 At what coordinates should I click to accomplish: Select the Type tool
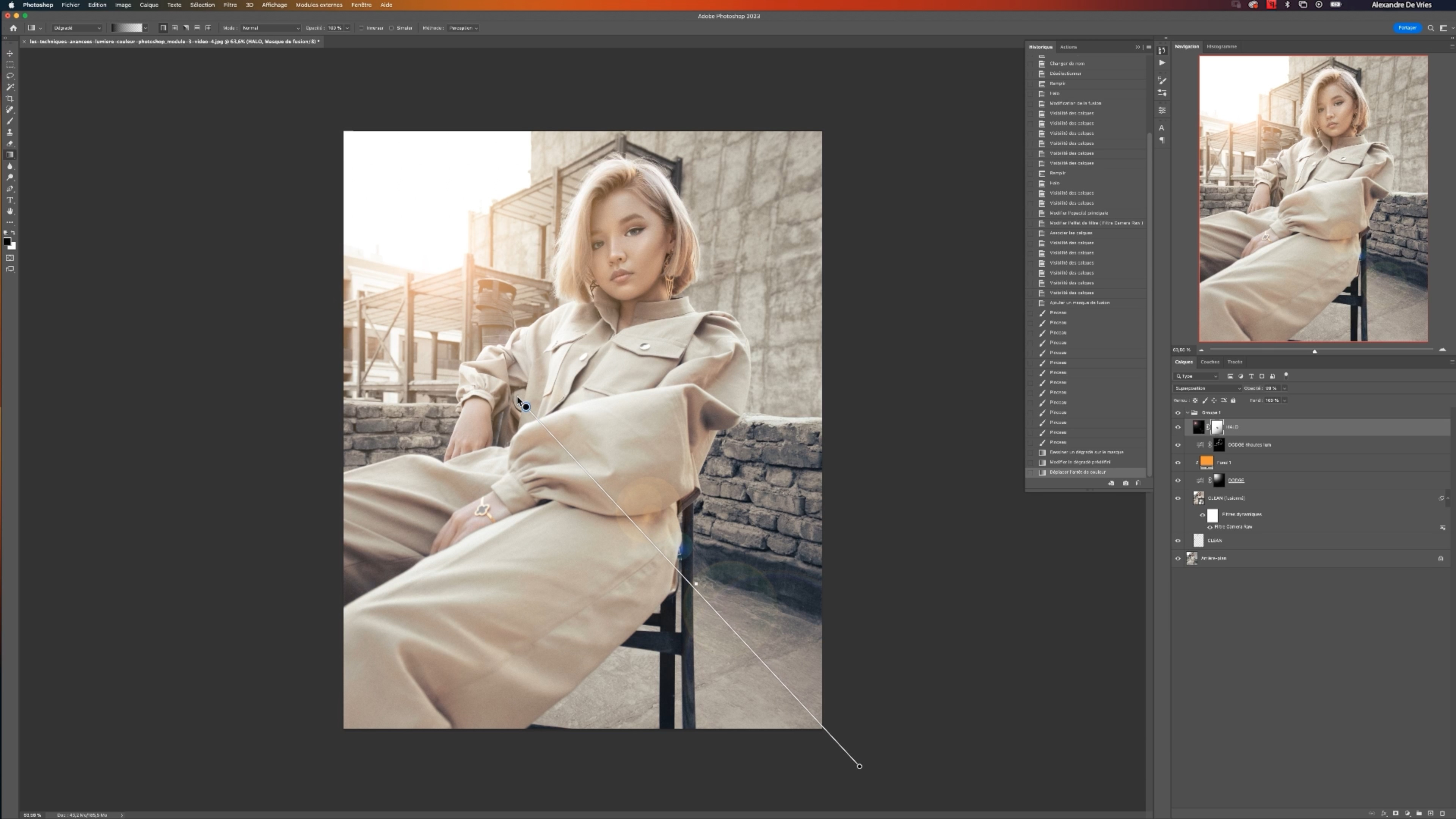point(9,200)
